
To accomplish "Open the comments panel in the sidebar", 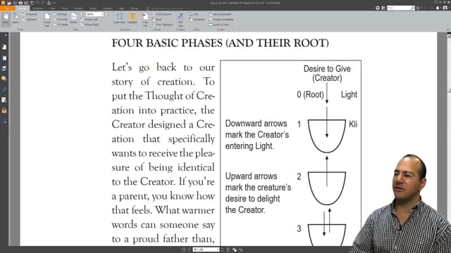I will (x=4, y=78).
